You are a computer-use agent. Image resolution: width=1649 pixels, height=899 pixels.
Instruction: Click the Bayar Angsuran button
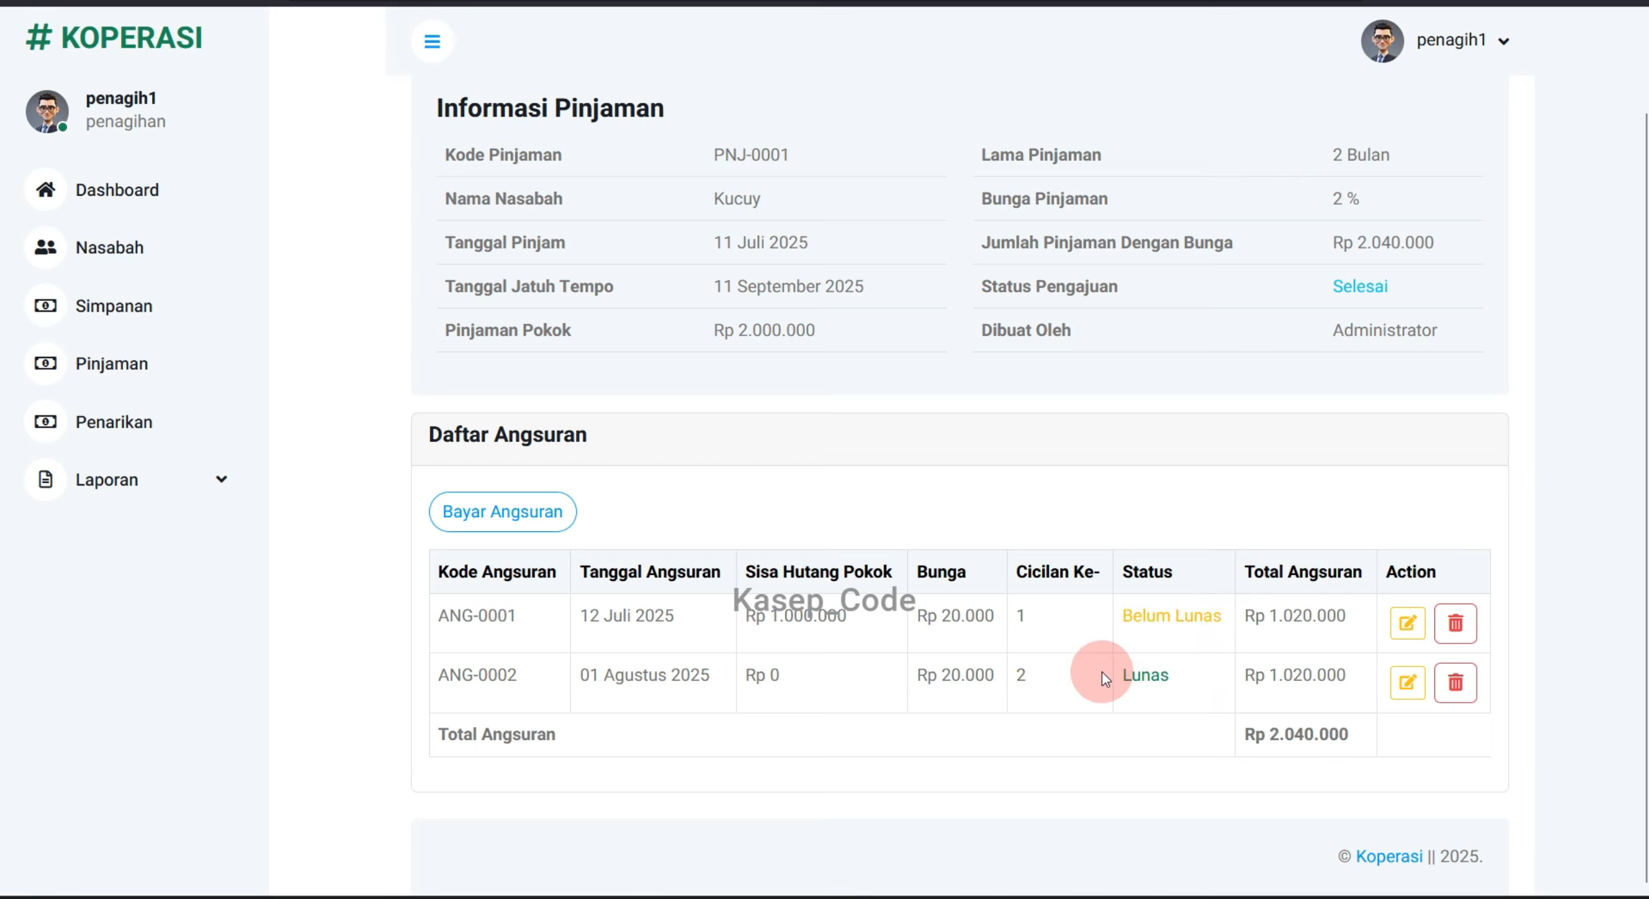(x=503, y=511)
